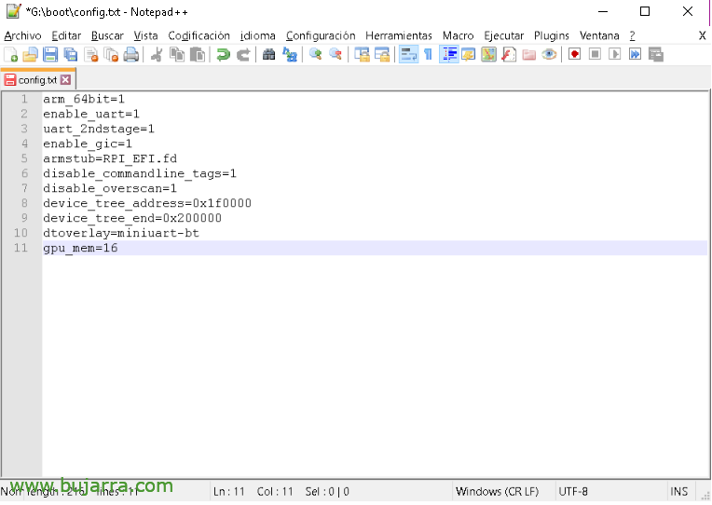The image size is (712, 505).
Task: Open the Ventana menu
Action: pyautogui.click(x=599, y=35)
